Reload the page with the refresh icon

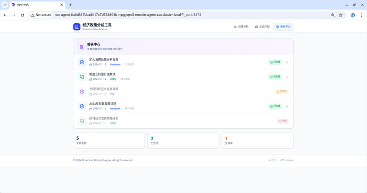(22, 15)
